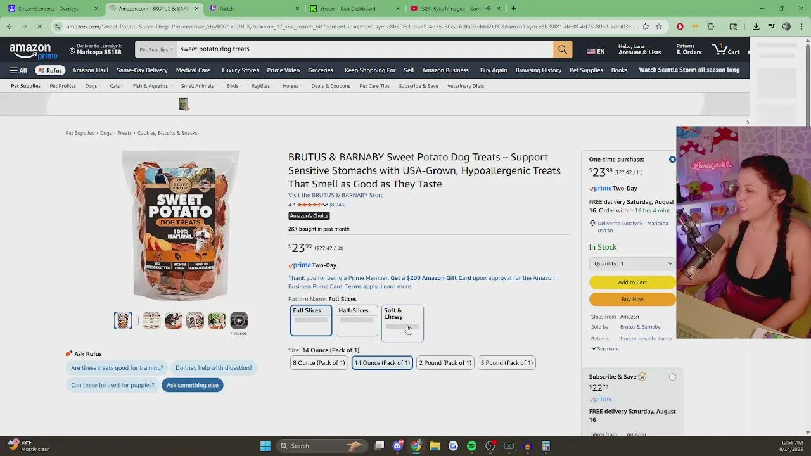
Task: Select the One-time purchase radio button
Action: pos(672,160)
